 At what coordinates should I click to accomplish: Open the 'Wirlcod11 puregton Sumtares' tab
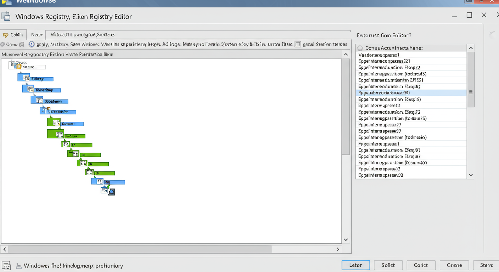83,35
